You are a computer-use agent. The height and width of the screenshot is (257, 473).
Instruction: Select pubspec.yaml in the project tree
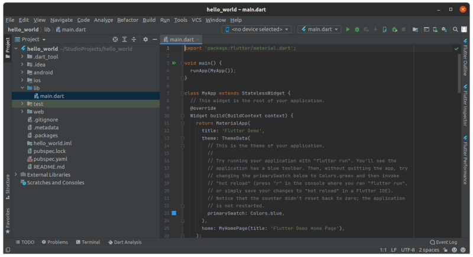[50, 159]
